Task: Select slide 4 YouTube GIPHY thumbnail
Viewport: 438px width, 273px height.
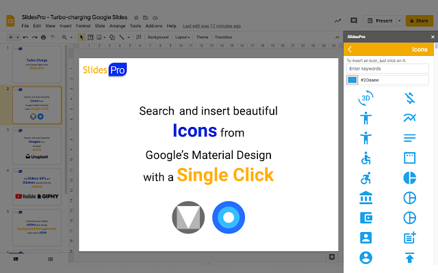Action: [x=37, y=186]
